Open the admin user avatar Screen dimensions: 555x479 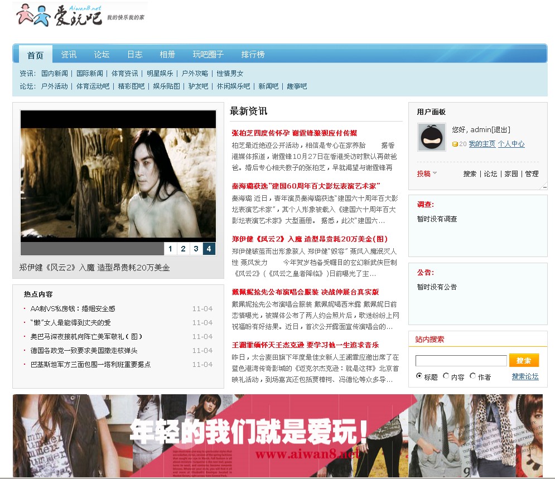tap(432, 137)
